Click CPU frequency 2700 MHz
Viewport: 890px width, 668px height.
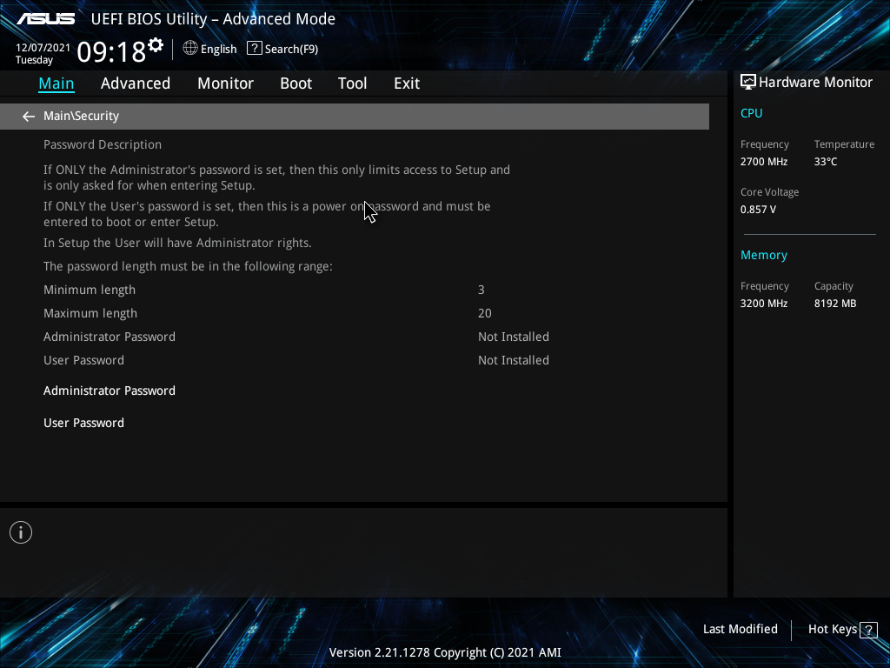(764, 162)
